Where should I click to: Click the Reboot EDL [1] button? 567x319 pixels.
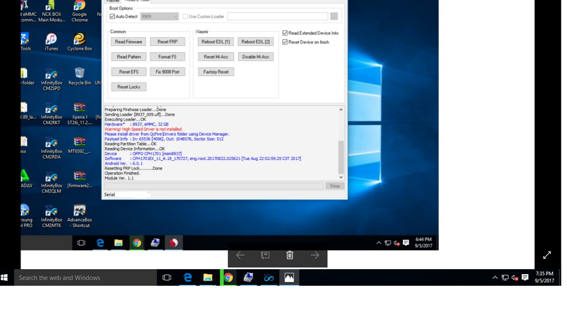coord(215,42)
